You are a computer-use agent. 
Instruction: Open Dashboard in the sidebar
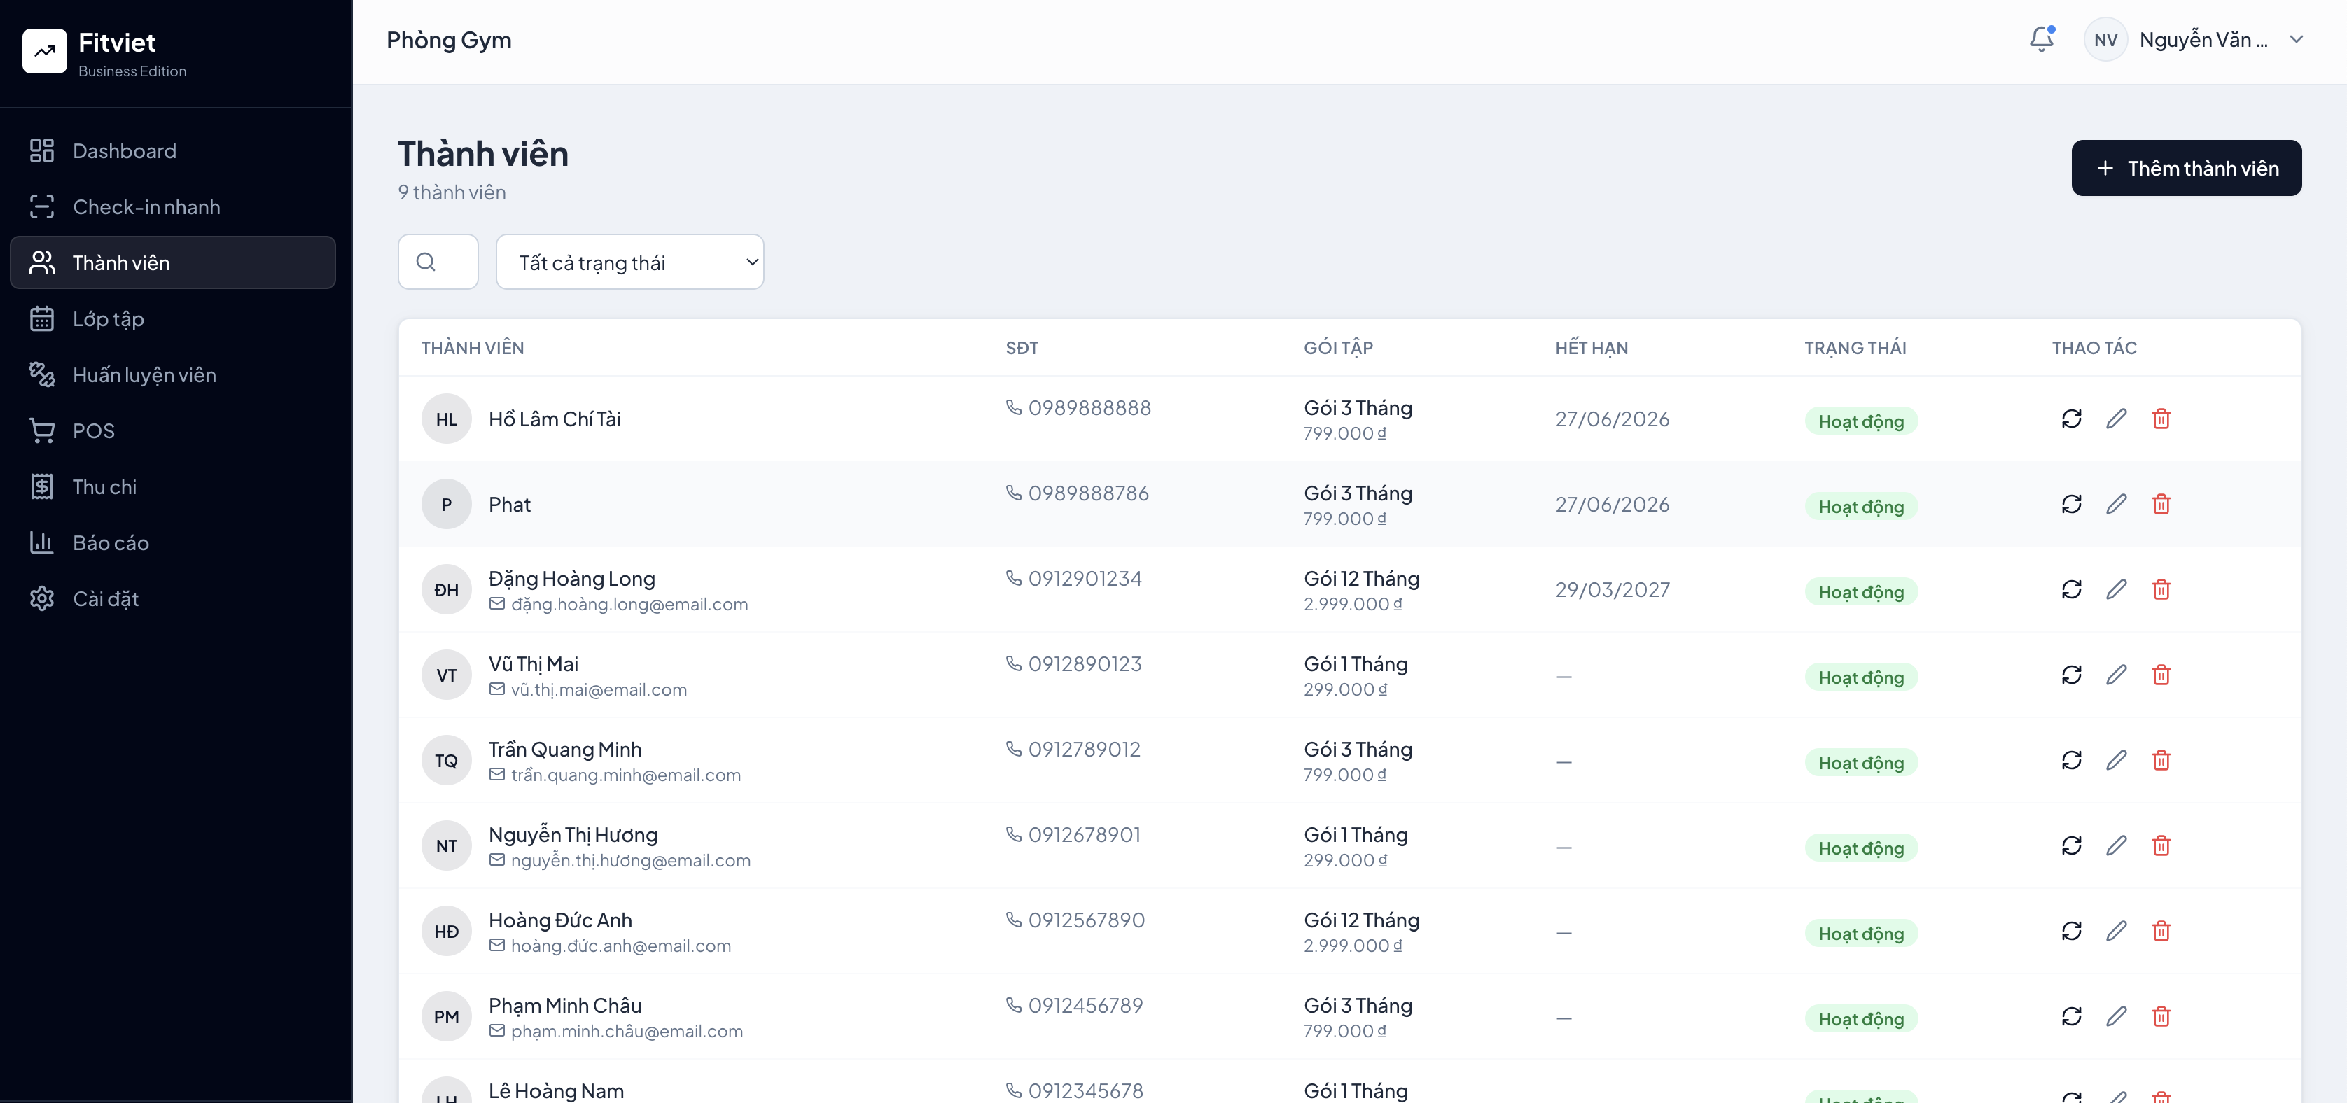[124, 151]
